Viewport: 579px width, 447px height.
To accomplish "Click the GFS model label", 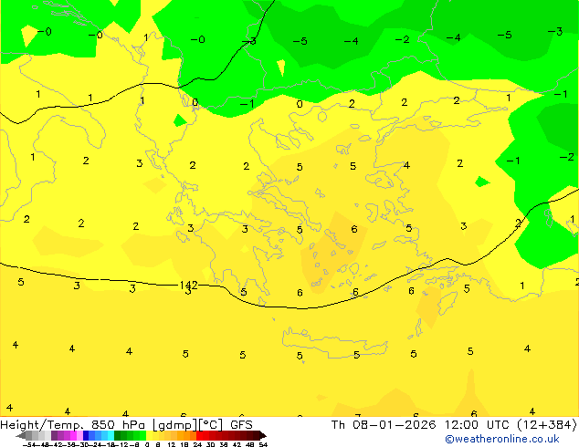I will [241, 425].
